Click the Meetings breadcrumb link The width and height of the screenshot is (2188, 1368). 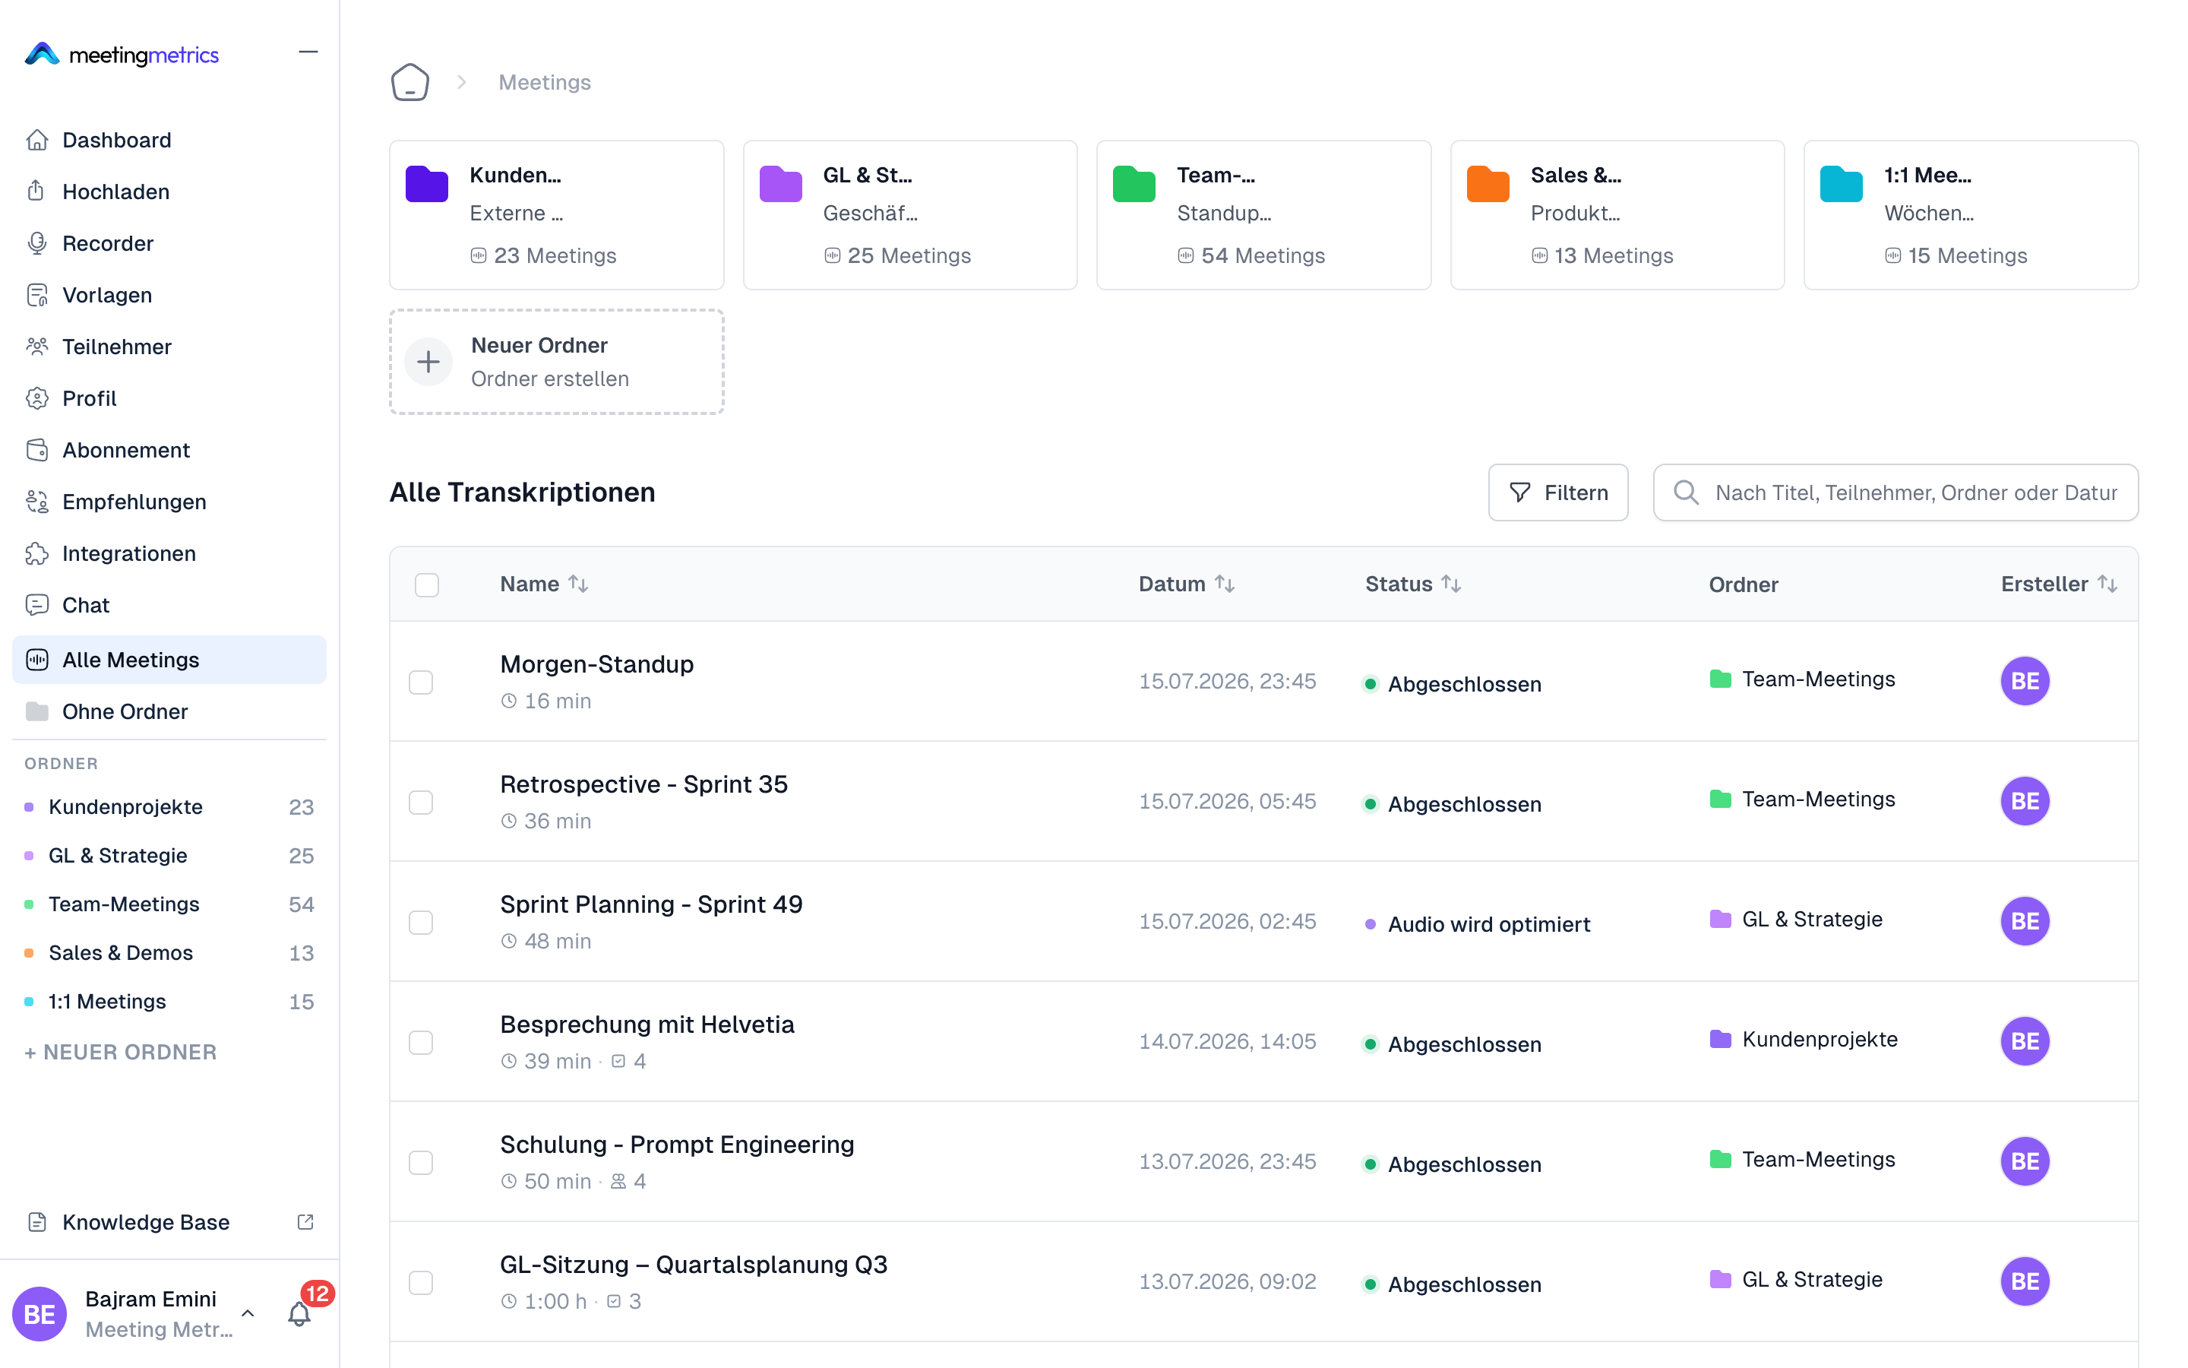pyautogui.click(x=544, y=82)
